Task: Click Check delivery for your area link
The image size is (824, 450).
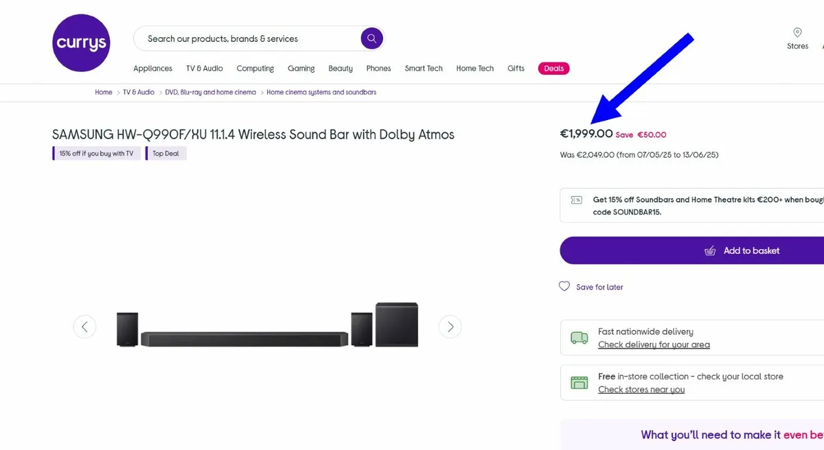Action: click(654, 344)
